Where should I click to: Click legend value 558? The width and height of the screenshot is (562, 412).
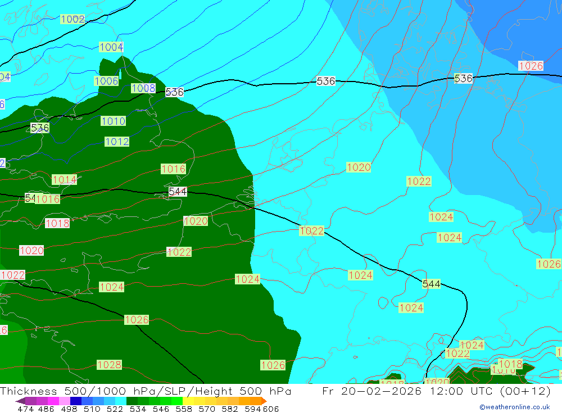coord(184,409)
